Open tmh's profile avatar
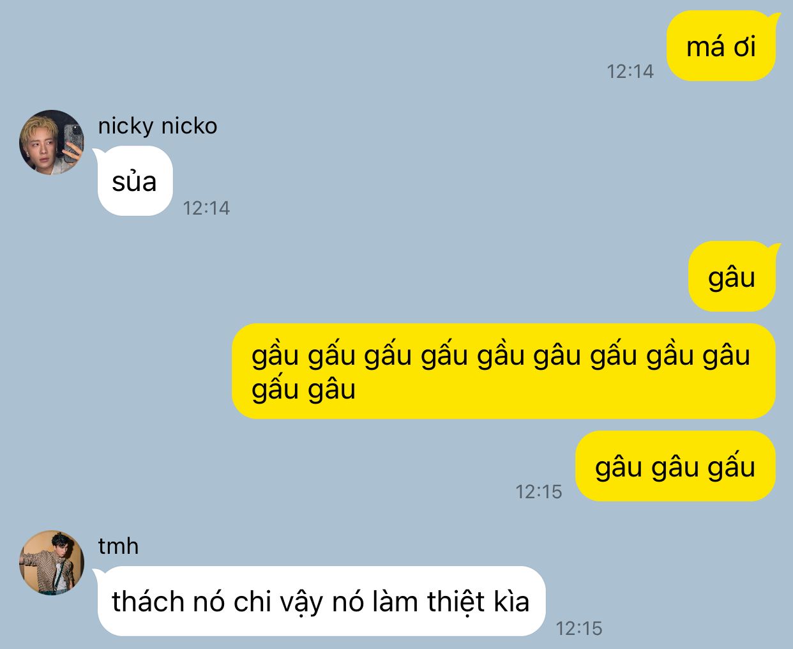This screenshot has width=793, height=649. 52,562
